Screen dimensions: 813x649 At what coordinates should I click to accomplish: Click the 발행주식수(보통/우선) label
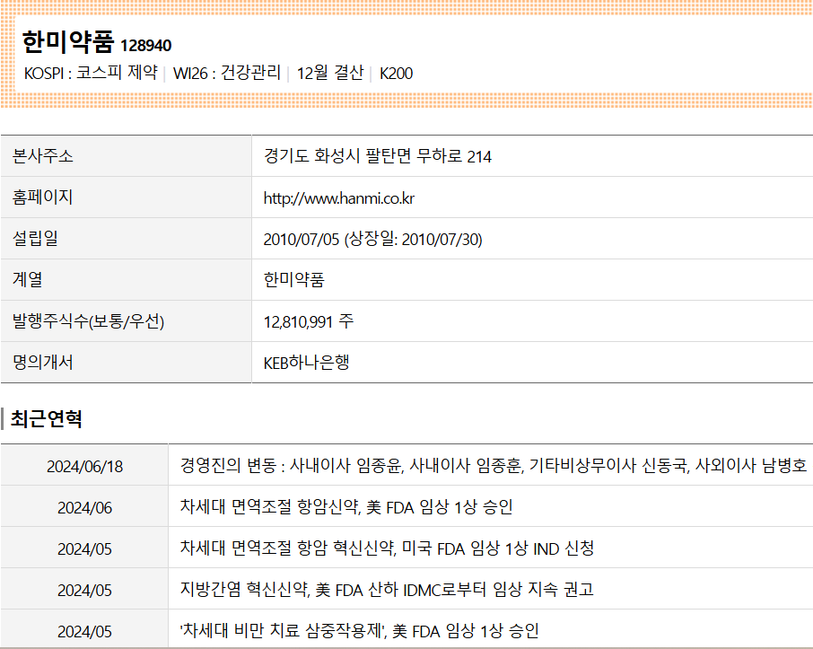click(x=88, y=321)
